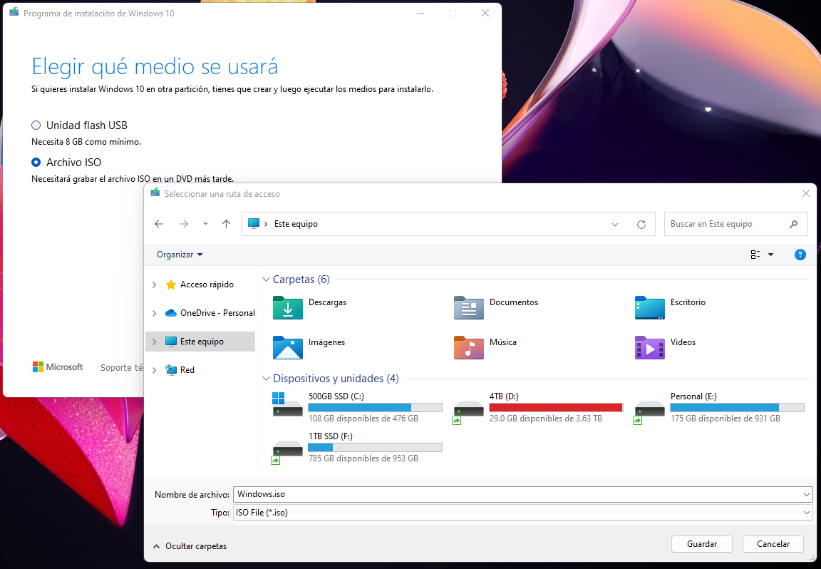
Task: Click the installer window title bar icon
Action: point(14,13)
